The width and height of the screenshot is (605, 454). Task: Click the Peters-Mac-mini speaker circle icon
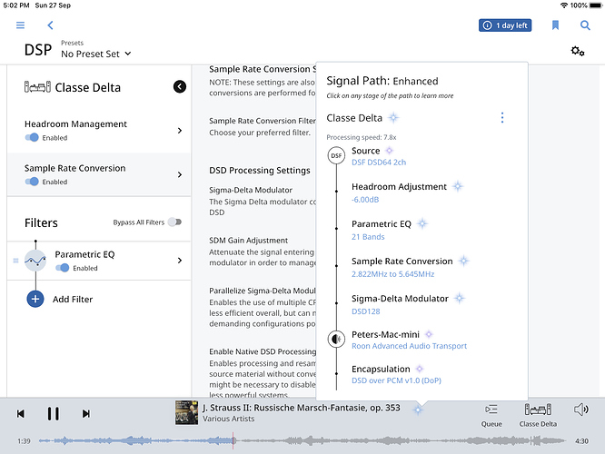coord(336,339)
